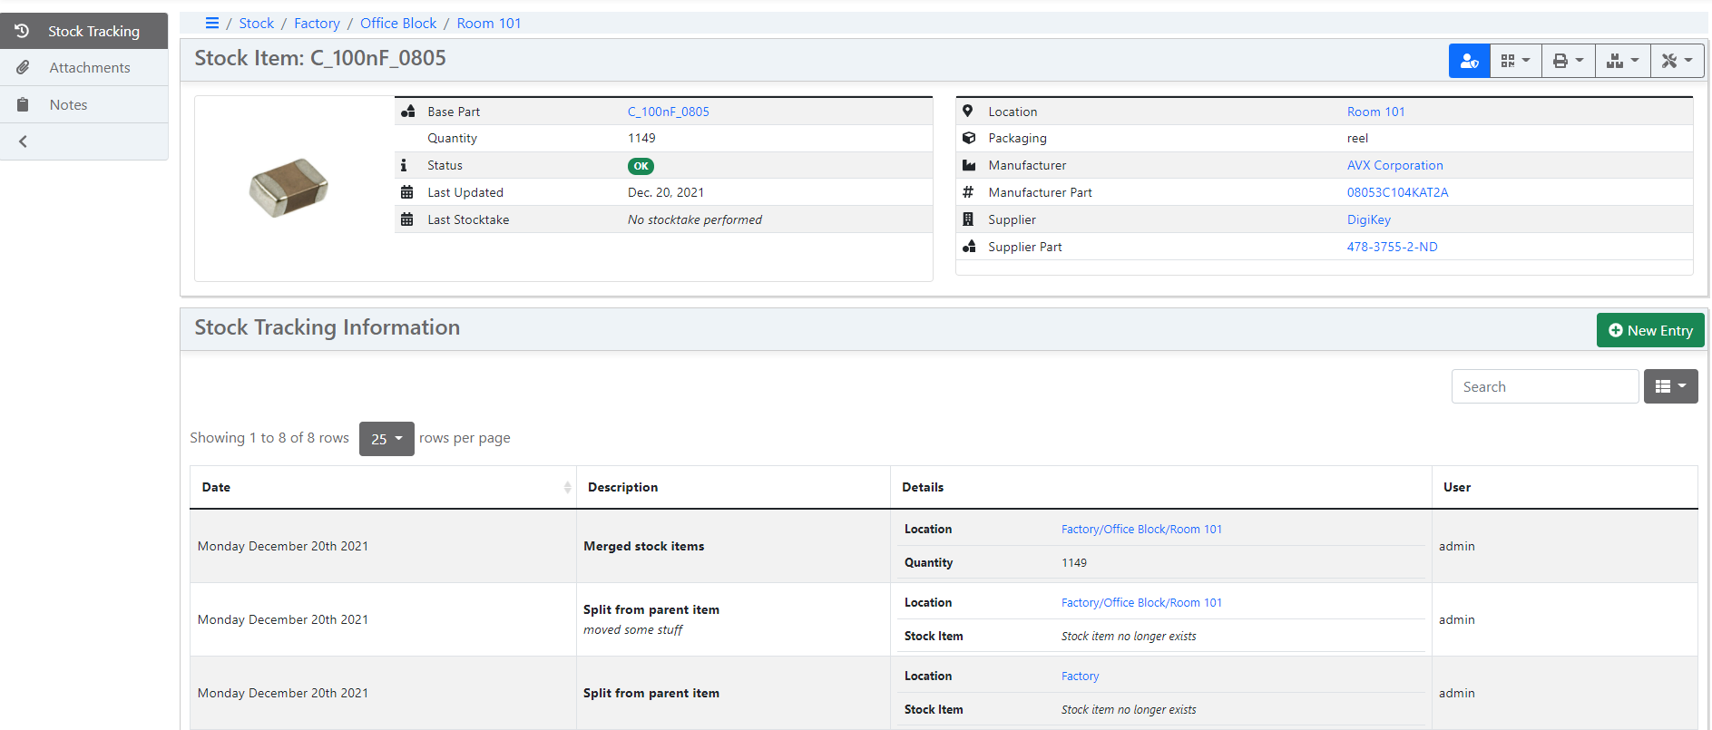Switch to the Notes sidebar tab
This screenshot has width=1712, height=730.
tap(83, 105)
